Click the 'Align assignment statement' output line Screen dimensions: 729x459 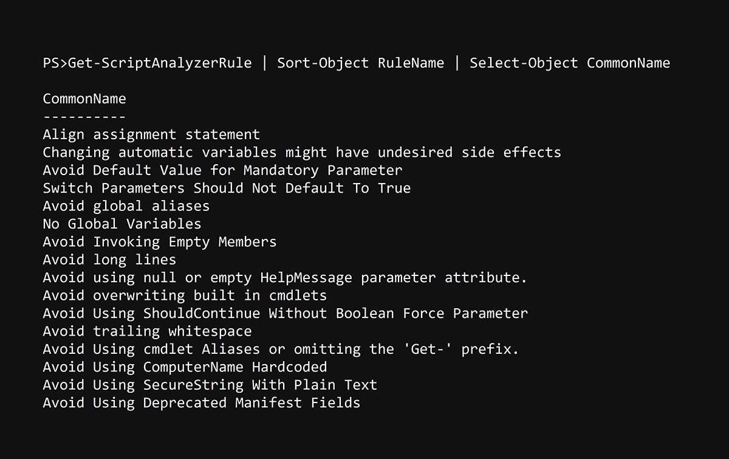click(151, 134)
